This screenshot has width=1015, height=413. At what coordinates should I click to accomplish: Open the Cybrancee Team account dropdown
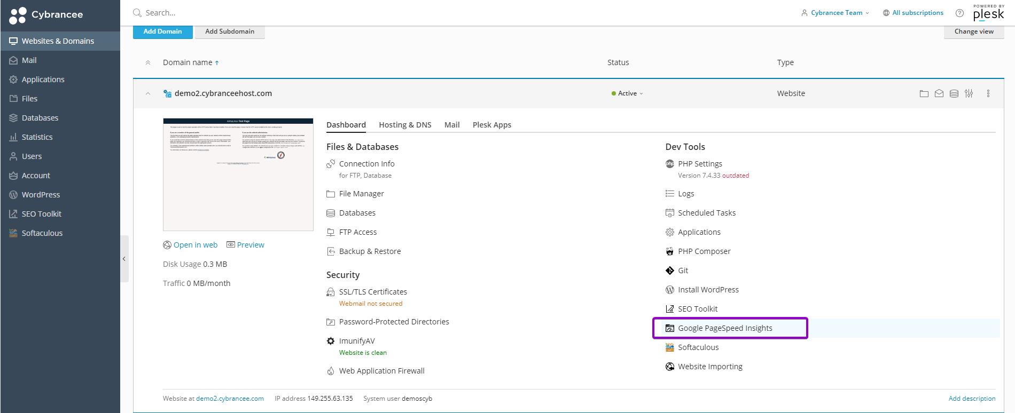click(x=836, y=13)
